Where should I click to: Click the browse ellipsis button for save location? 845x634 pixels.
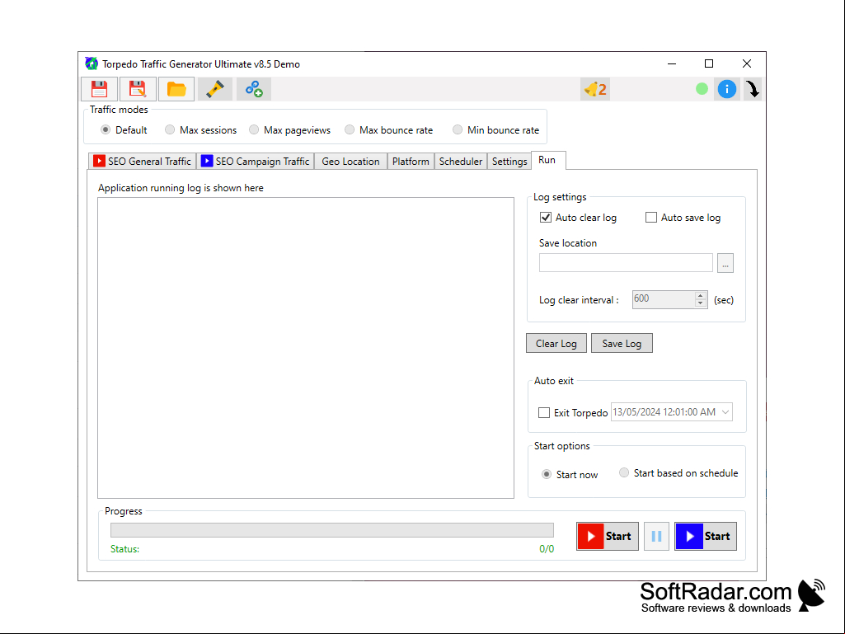click(725, 263)
